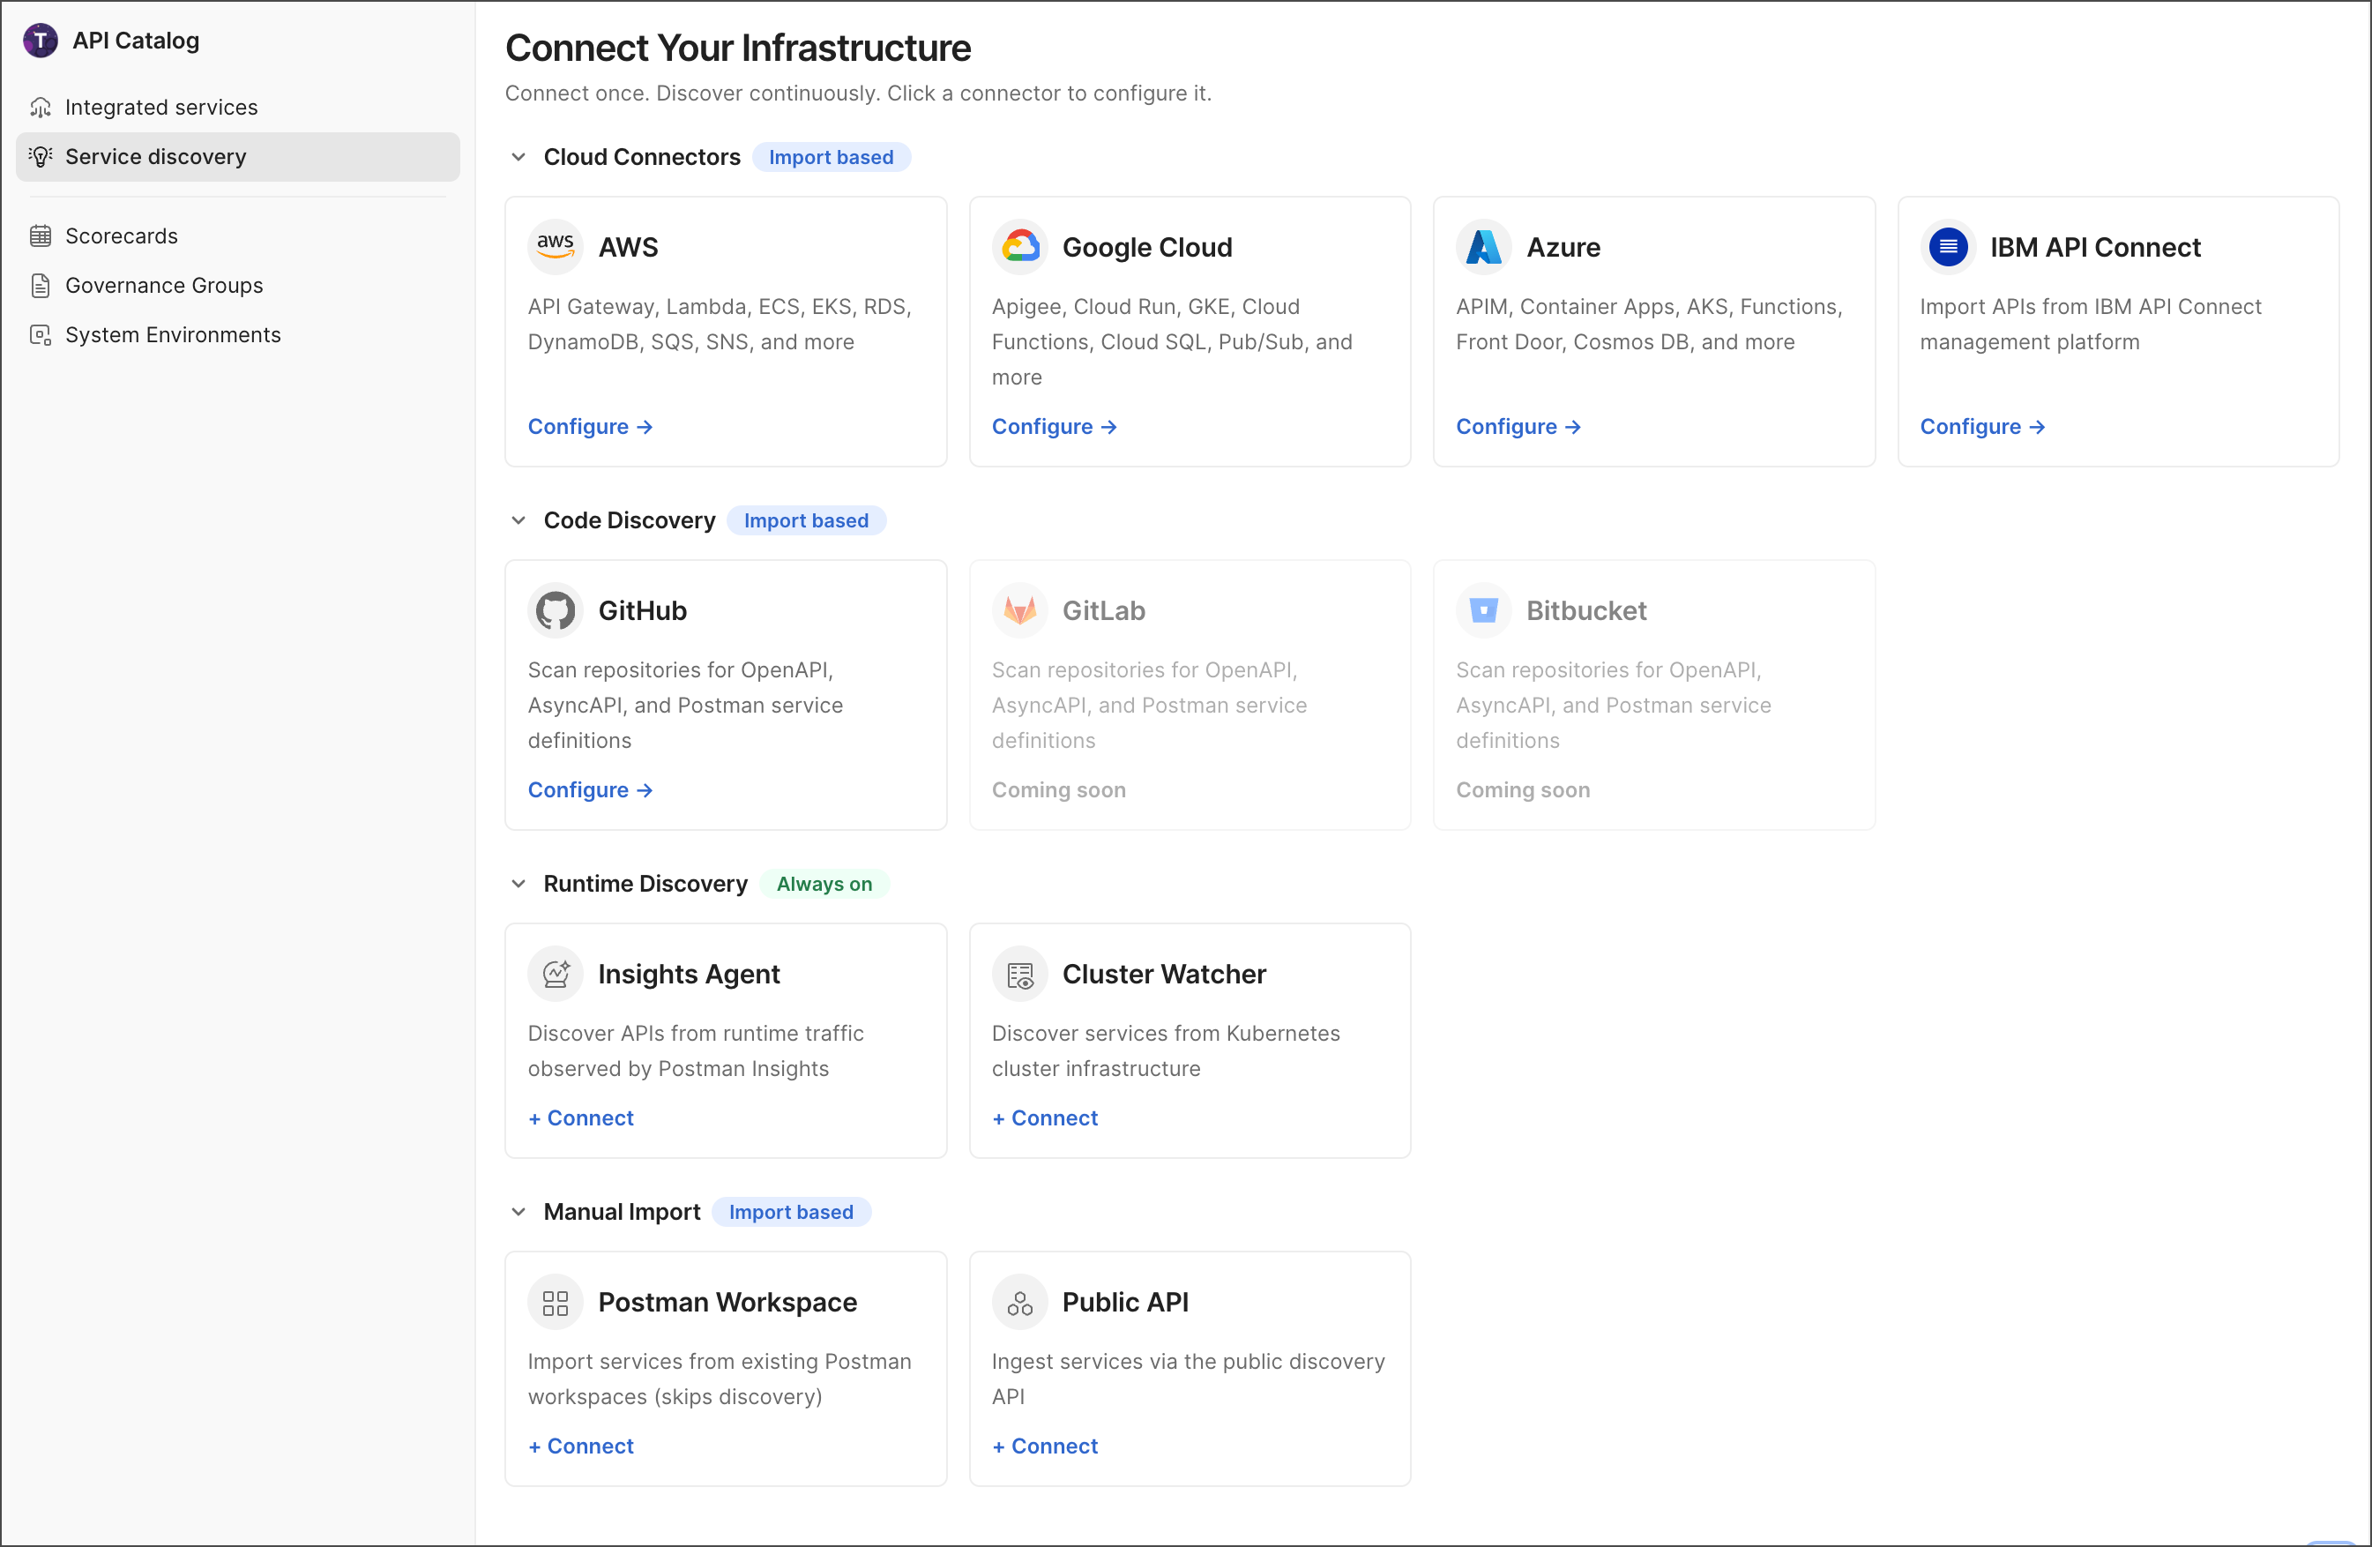Click the Public API circles icon
The width and height of the screenshot is (2372, 1547).
(x=1019, y=1303)
